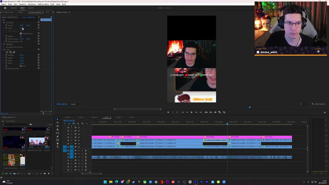Expand the Rotação parameter
The image size is (329, 185).
pos(4,36)
